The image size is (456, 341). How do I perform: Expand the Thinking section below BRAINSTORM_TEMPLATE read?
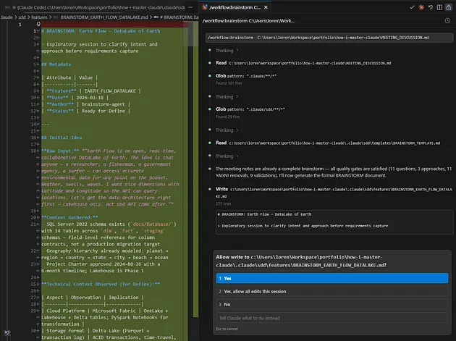[x=227, y=156]
